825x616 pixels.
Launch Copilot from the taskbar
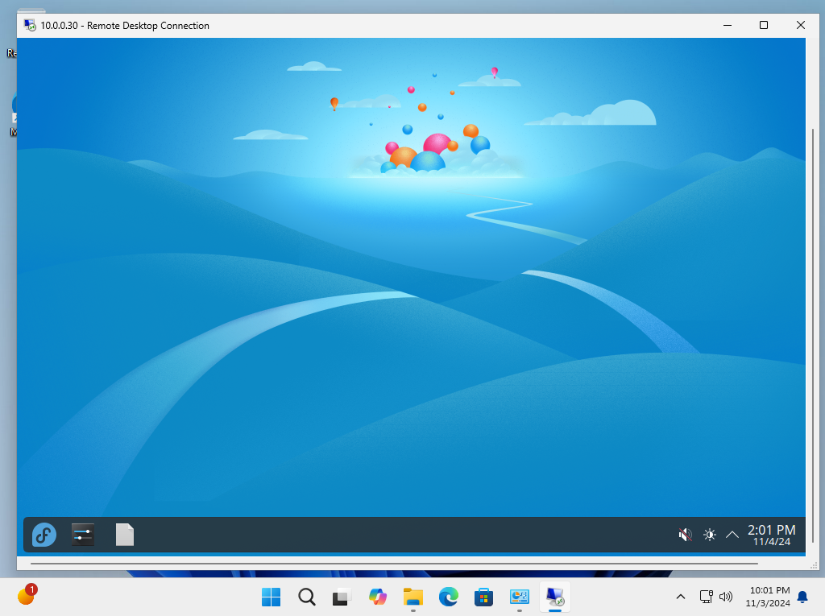[377, 597]
